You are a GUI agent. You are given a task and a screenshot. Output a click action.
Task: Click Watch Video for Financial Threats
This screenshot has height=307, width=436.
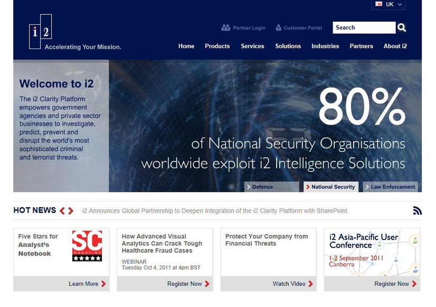click(x=289, y=284)
